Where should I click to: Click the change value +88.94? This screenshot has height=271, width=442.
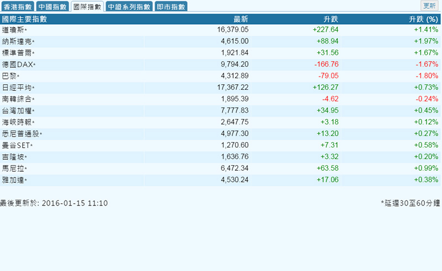(x=328, y=41)
